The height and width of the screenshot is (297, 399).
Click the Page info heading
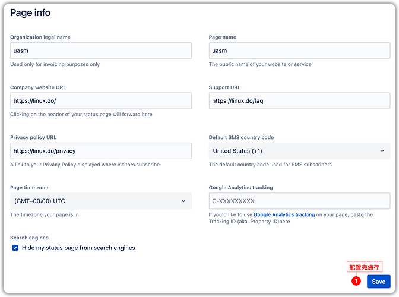point(30,12)
